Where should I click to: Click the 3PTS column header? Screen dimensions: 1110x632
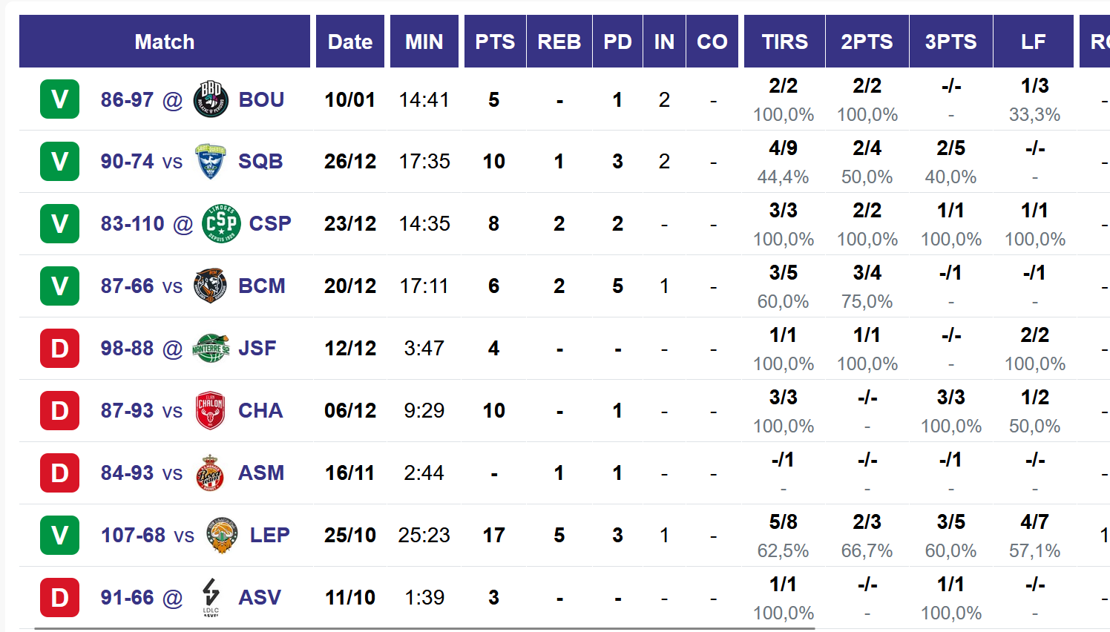click(950, 42)
